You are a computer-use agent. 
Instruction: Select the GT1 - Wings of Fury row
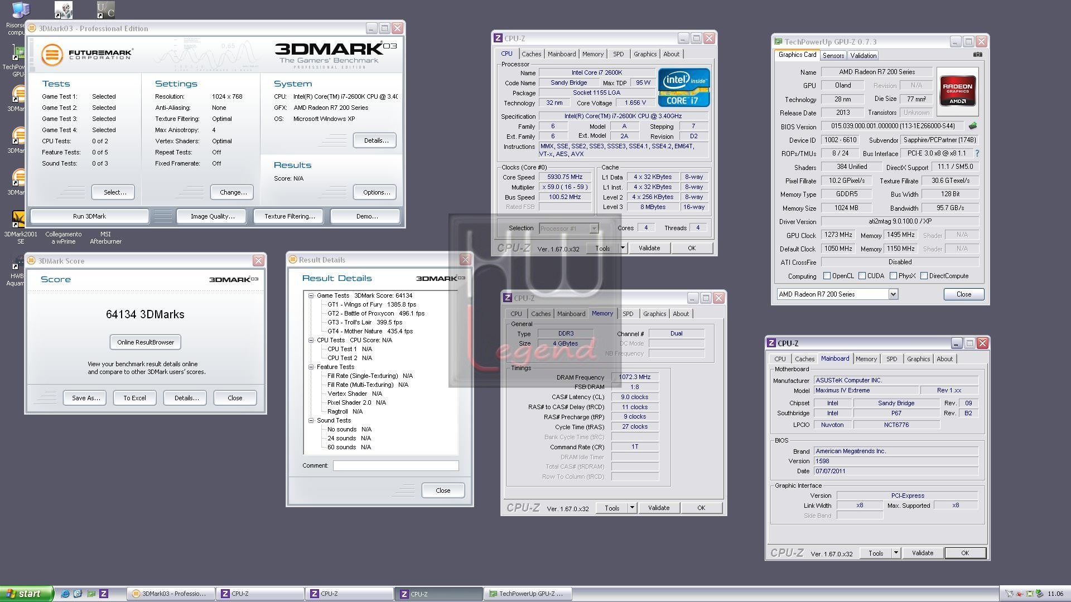click(x=372, y=304)
